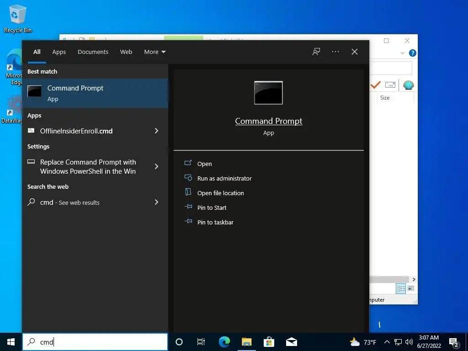Expand the More filter dropdown
The image size is (468, 351).
[154, 52]
